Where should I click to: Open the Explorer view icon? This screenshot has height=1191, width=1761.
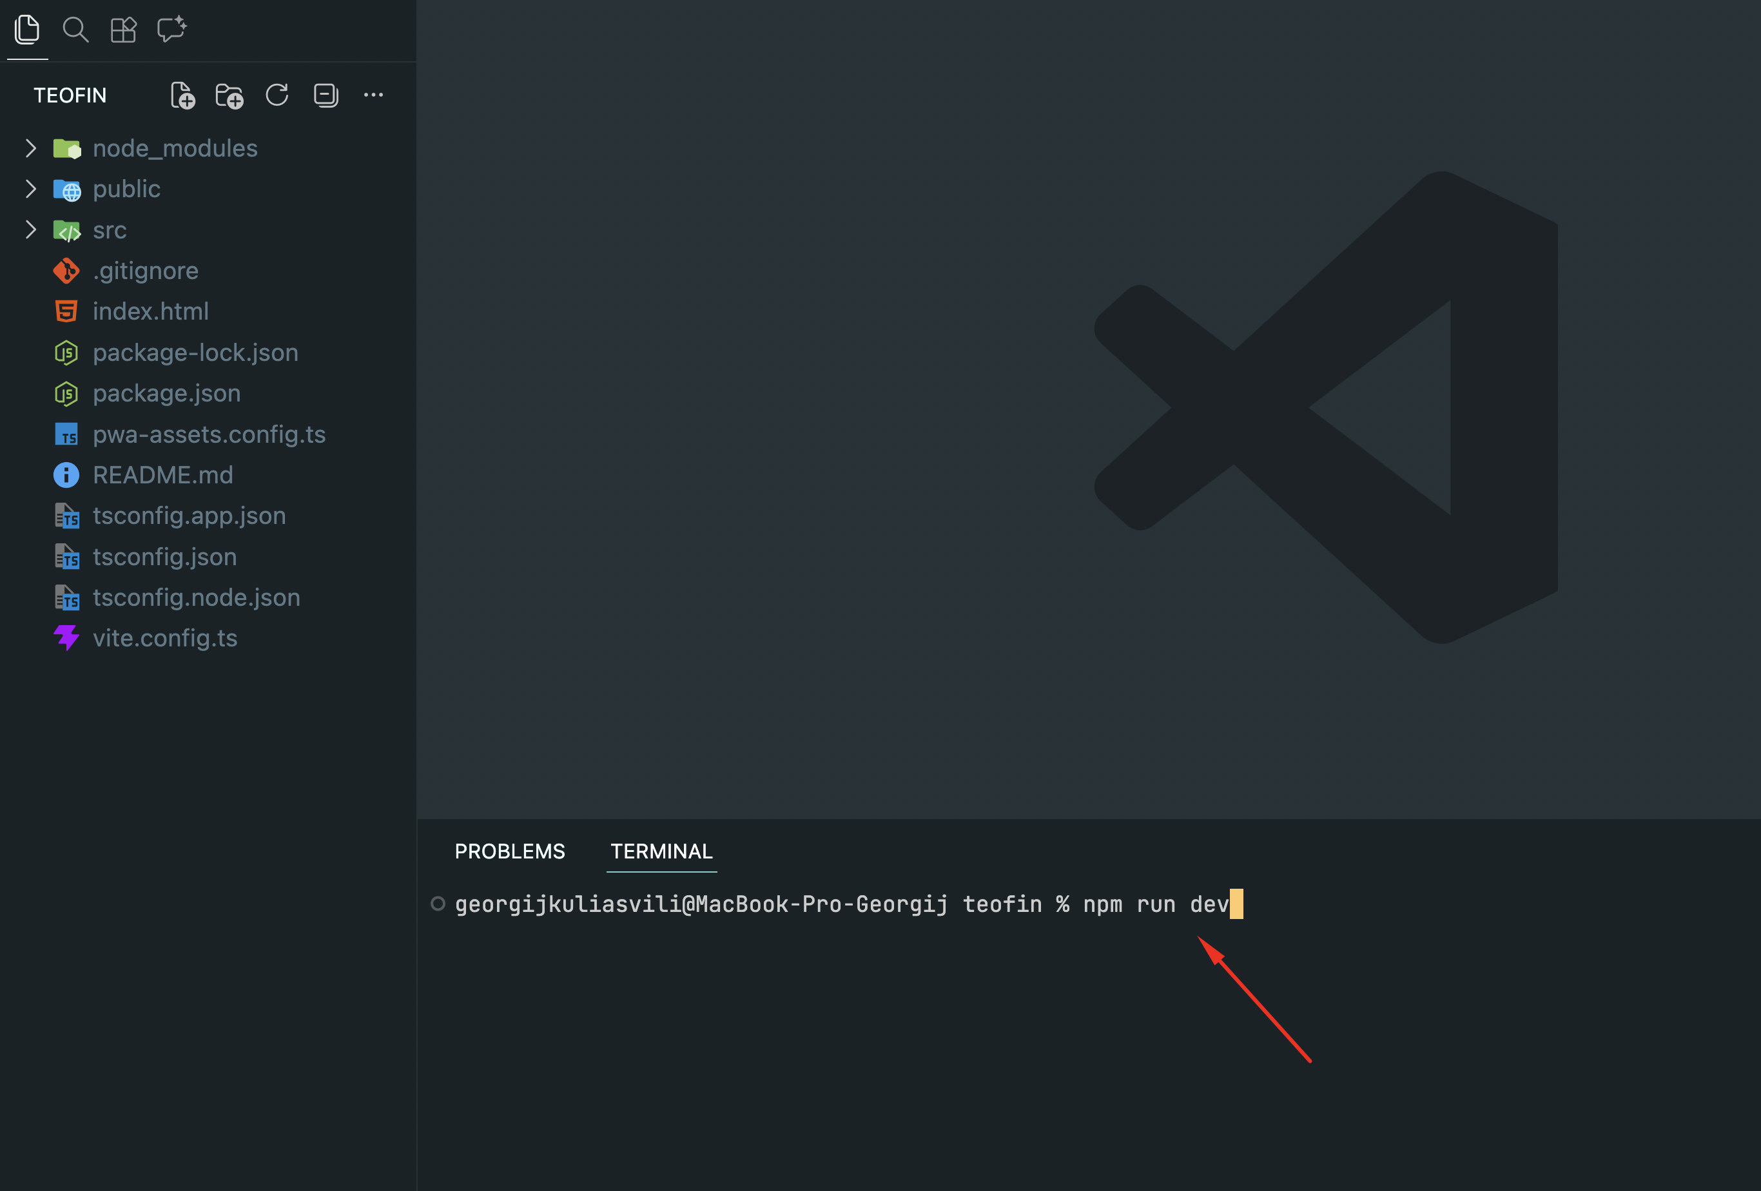[x=27, y=30]
